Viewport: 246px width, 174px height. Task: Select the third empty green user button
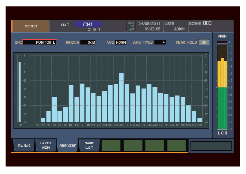tap(155, 145)
